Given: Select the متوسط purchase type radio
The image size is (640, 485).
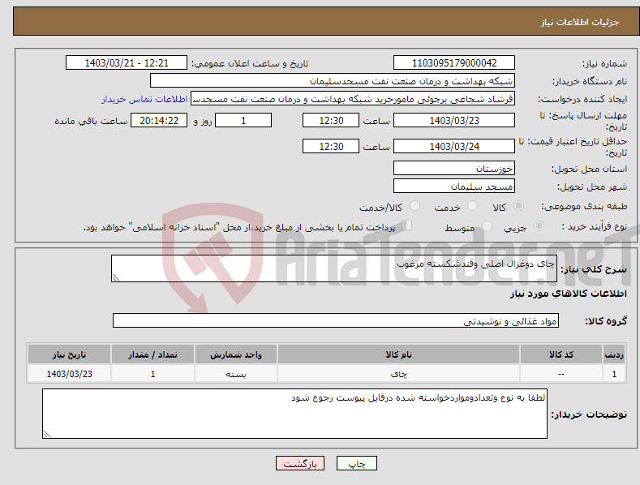Looking at the screenshot, I should pos(487,225).
